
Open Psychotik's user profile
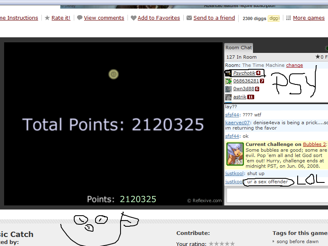[244, 73]
